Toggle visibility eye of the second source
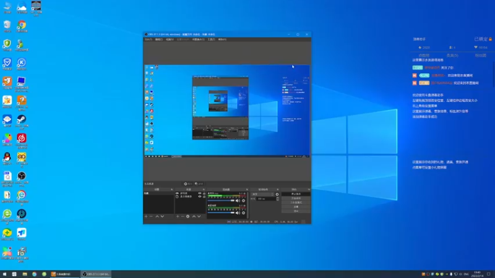 coord(199,196)
